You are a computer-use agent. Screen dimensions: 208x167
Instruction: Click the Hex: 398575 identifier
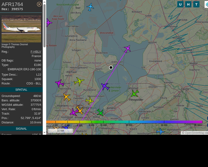(12, 9)
